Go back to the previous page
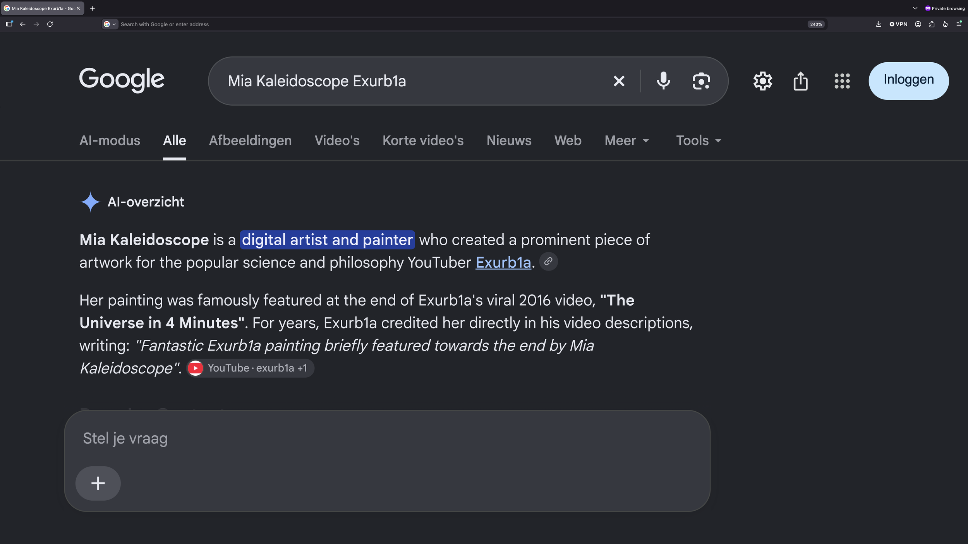The image size is (968, 544). tap(23, 24)
